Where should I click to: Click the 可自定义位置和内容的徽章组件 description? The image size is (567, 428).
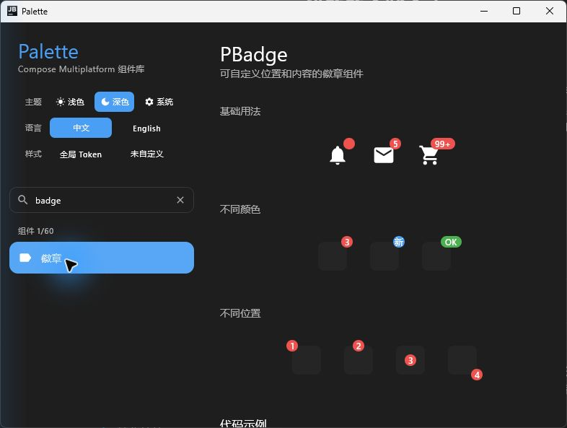tap(291, 74)
